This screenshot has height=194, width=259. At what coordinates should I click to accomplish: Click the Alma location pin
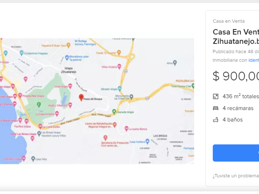tap(175, 63)
